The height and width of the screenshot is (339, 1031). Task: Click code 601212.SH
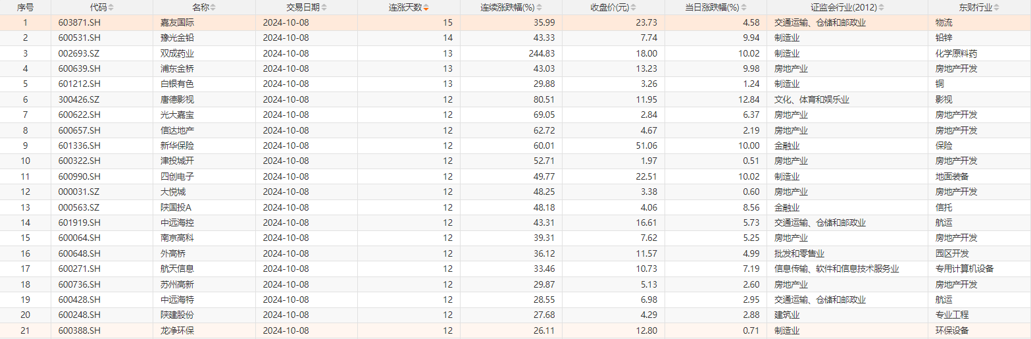[x=80, y=84]
